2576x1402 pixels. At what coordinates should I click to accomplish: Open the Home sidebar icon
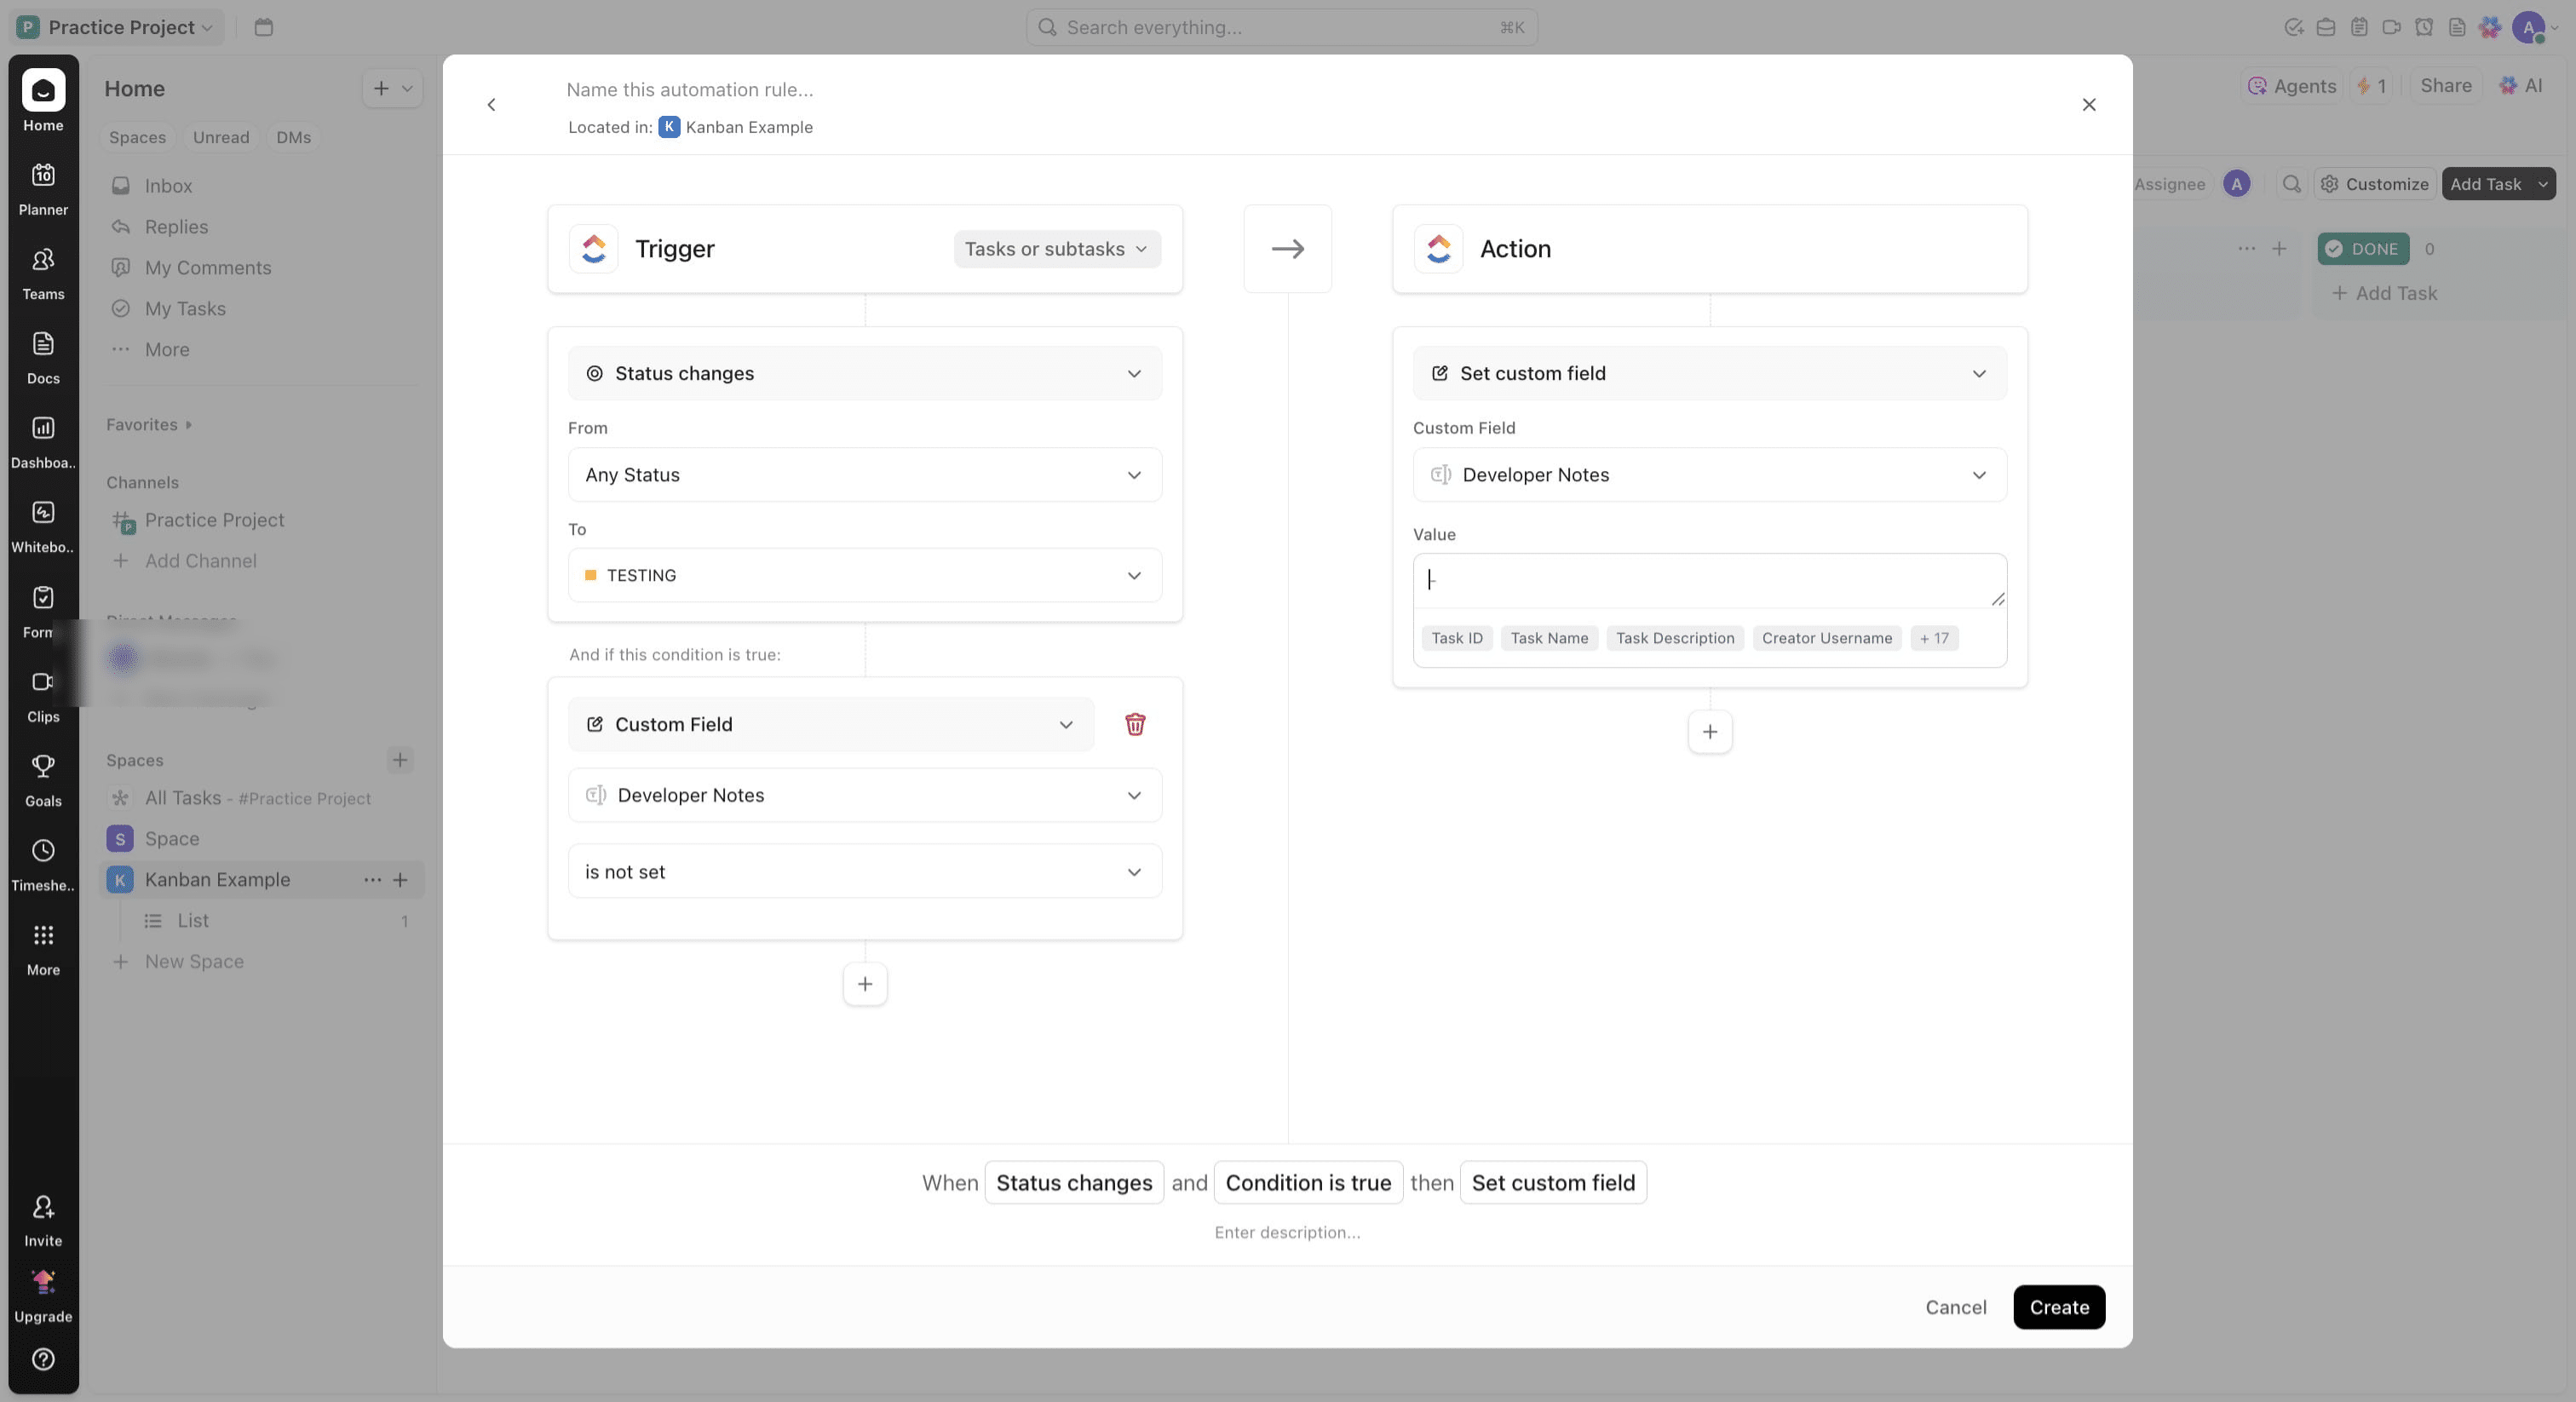43,91
